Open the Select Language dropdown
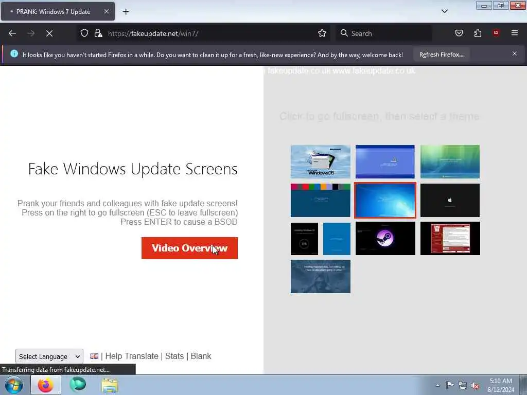The width and height of the screenshot is (527, 395). (x=49, y=356)
